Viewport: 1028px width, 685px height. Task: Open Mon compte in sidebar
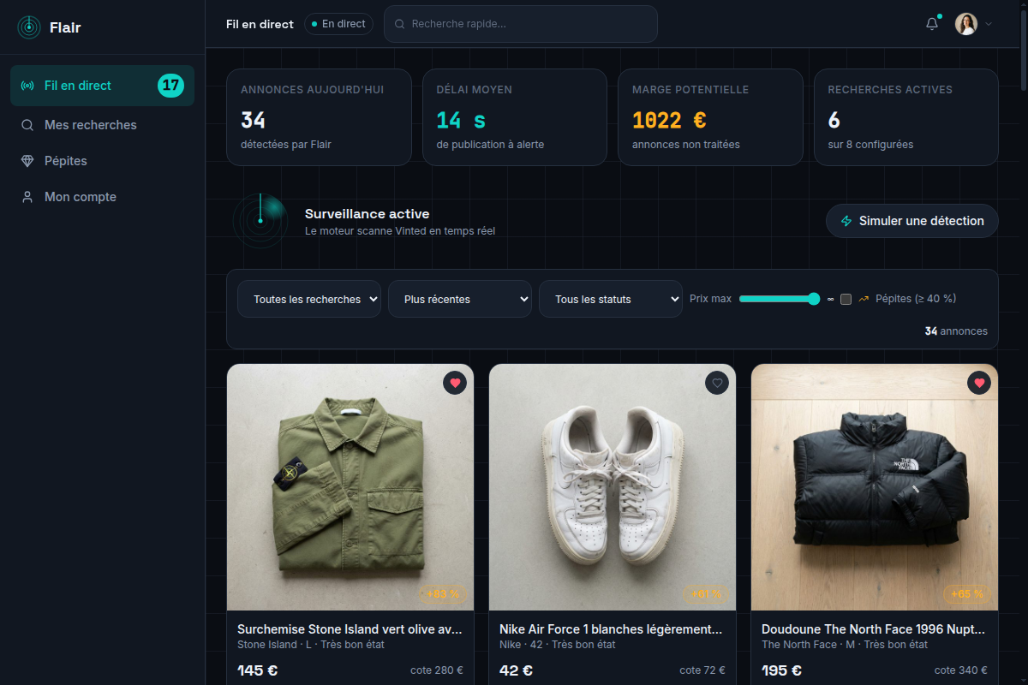[102, 197]
